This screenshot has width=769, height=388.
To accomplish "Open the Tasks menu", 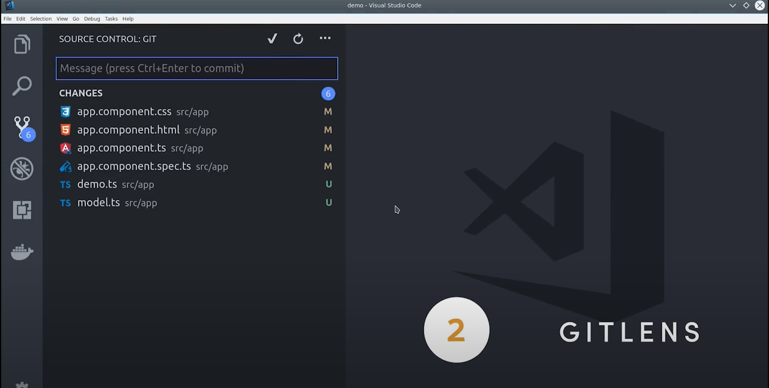I will 111,18.
